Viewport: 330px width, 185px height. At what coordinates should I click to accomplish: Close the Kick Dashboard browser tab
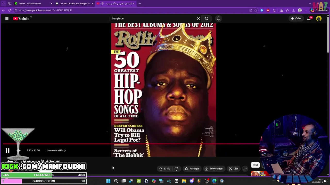coord(52,4)
